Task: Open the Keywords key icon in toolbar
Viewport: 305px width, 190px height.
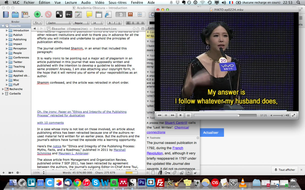Action: (69, 14)
